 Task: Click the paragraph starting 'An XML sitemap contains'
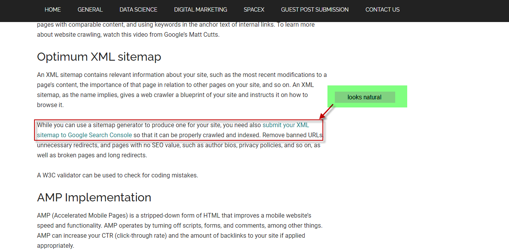pyautogui.click(x=182, y=90)
